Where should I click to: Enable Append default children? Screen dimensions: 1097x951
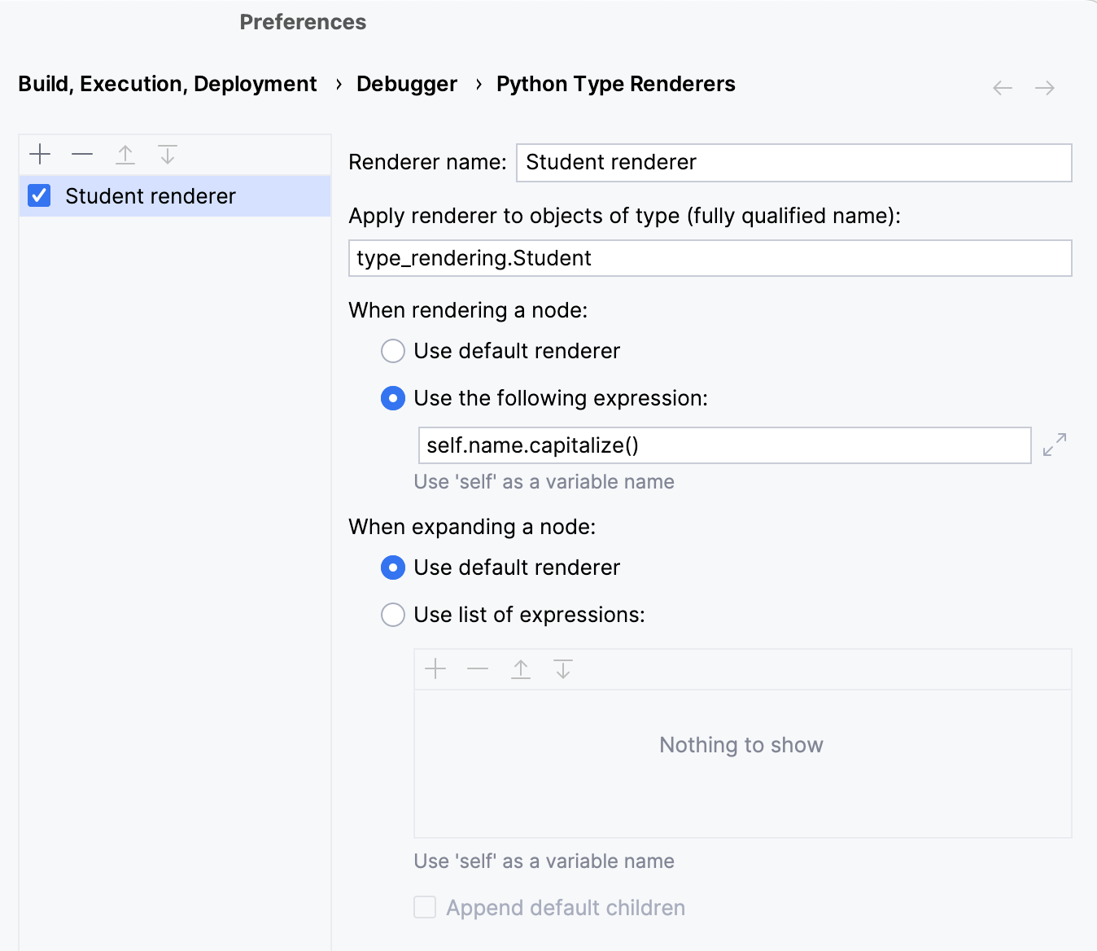[425, 907]
